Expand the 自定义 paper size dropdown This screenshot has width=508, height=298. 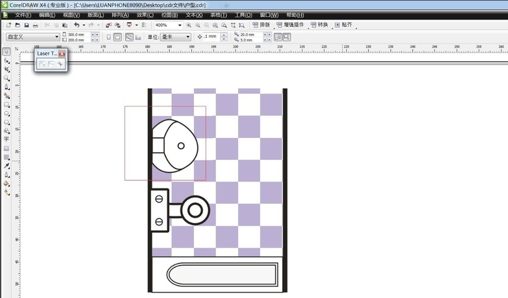tap(57, 37)
